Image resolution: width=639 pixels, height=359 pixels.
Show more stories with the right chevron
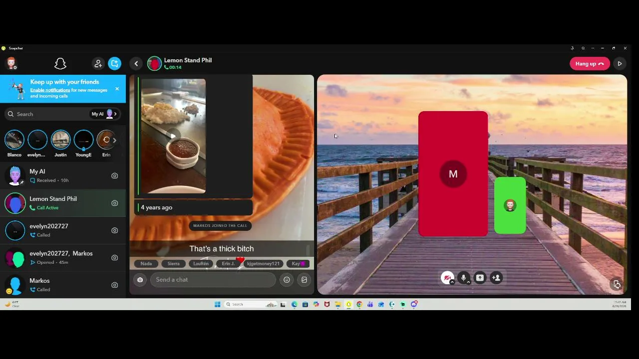pyautogui.click(x=114, y=141)
